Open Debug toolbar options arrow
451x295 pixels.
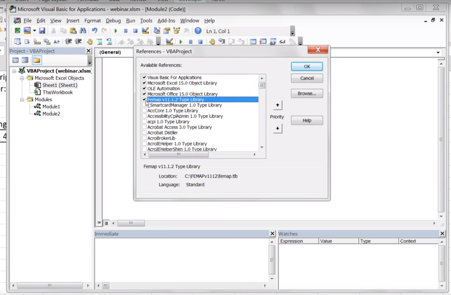(300, 42)
